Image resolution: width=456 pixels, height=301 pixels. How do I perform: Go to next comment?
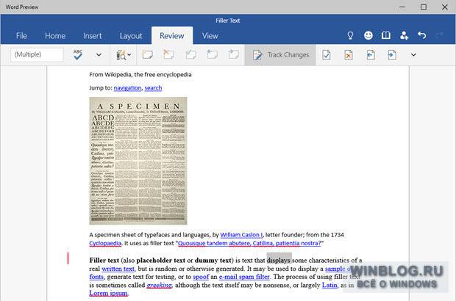point(234,54)
